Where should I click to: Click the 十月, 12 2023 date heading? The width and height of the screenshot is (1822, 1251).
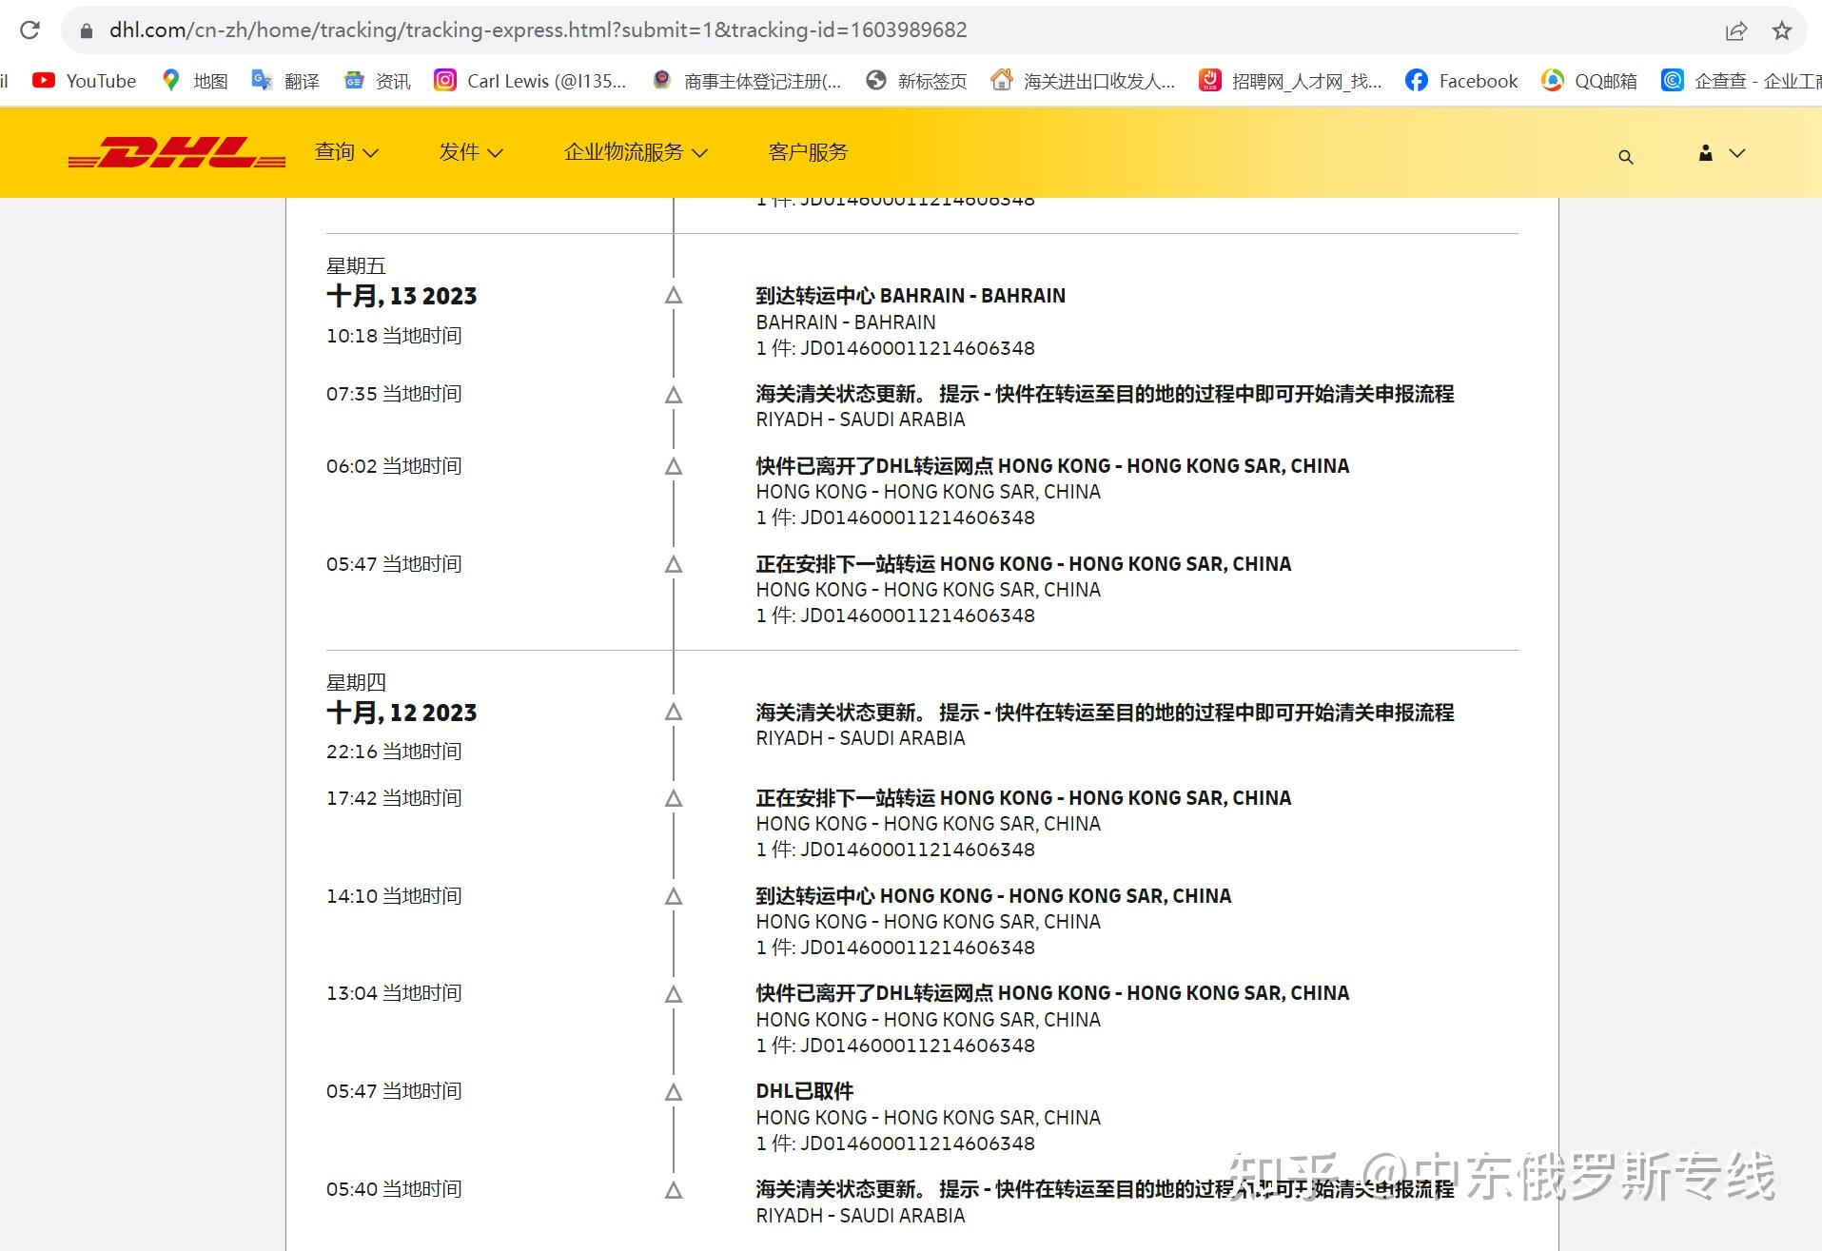click(402, 713)
